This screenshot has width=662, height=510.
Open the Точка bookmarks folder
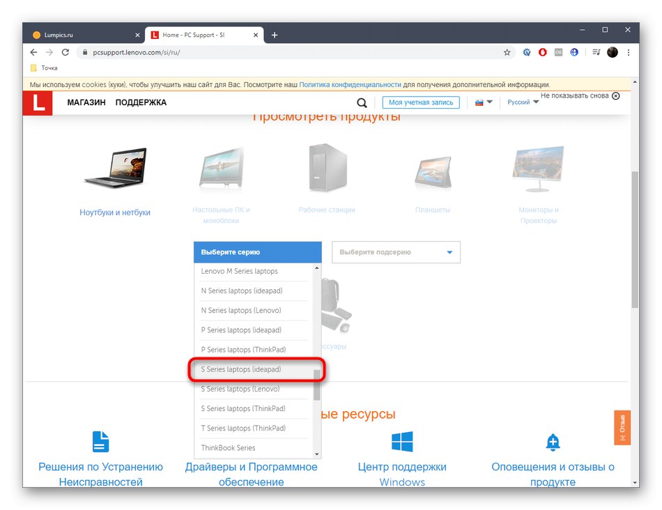(x=44, y=68)
